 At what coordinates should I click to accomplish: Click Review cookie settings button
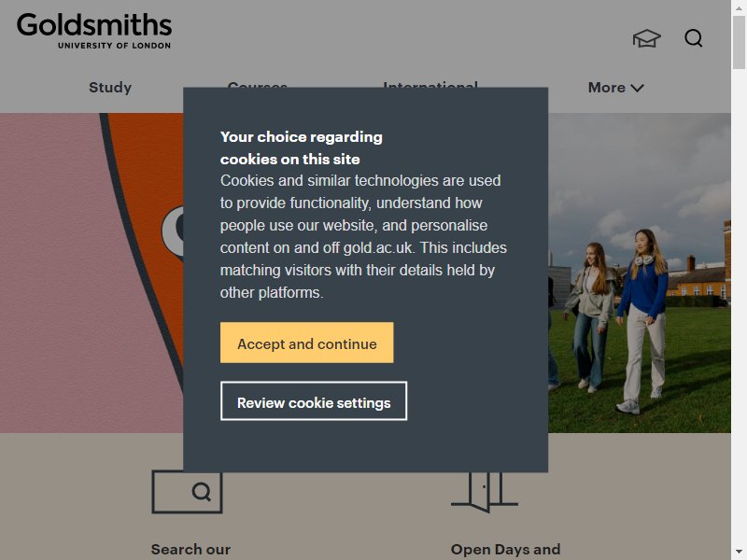coord(314,401)
